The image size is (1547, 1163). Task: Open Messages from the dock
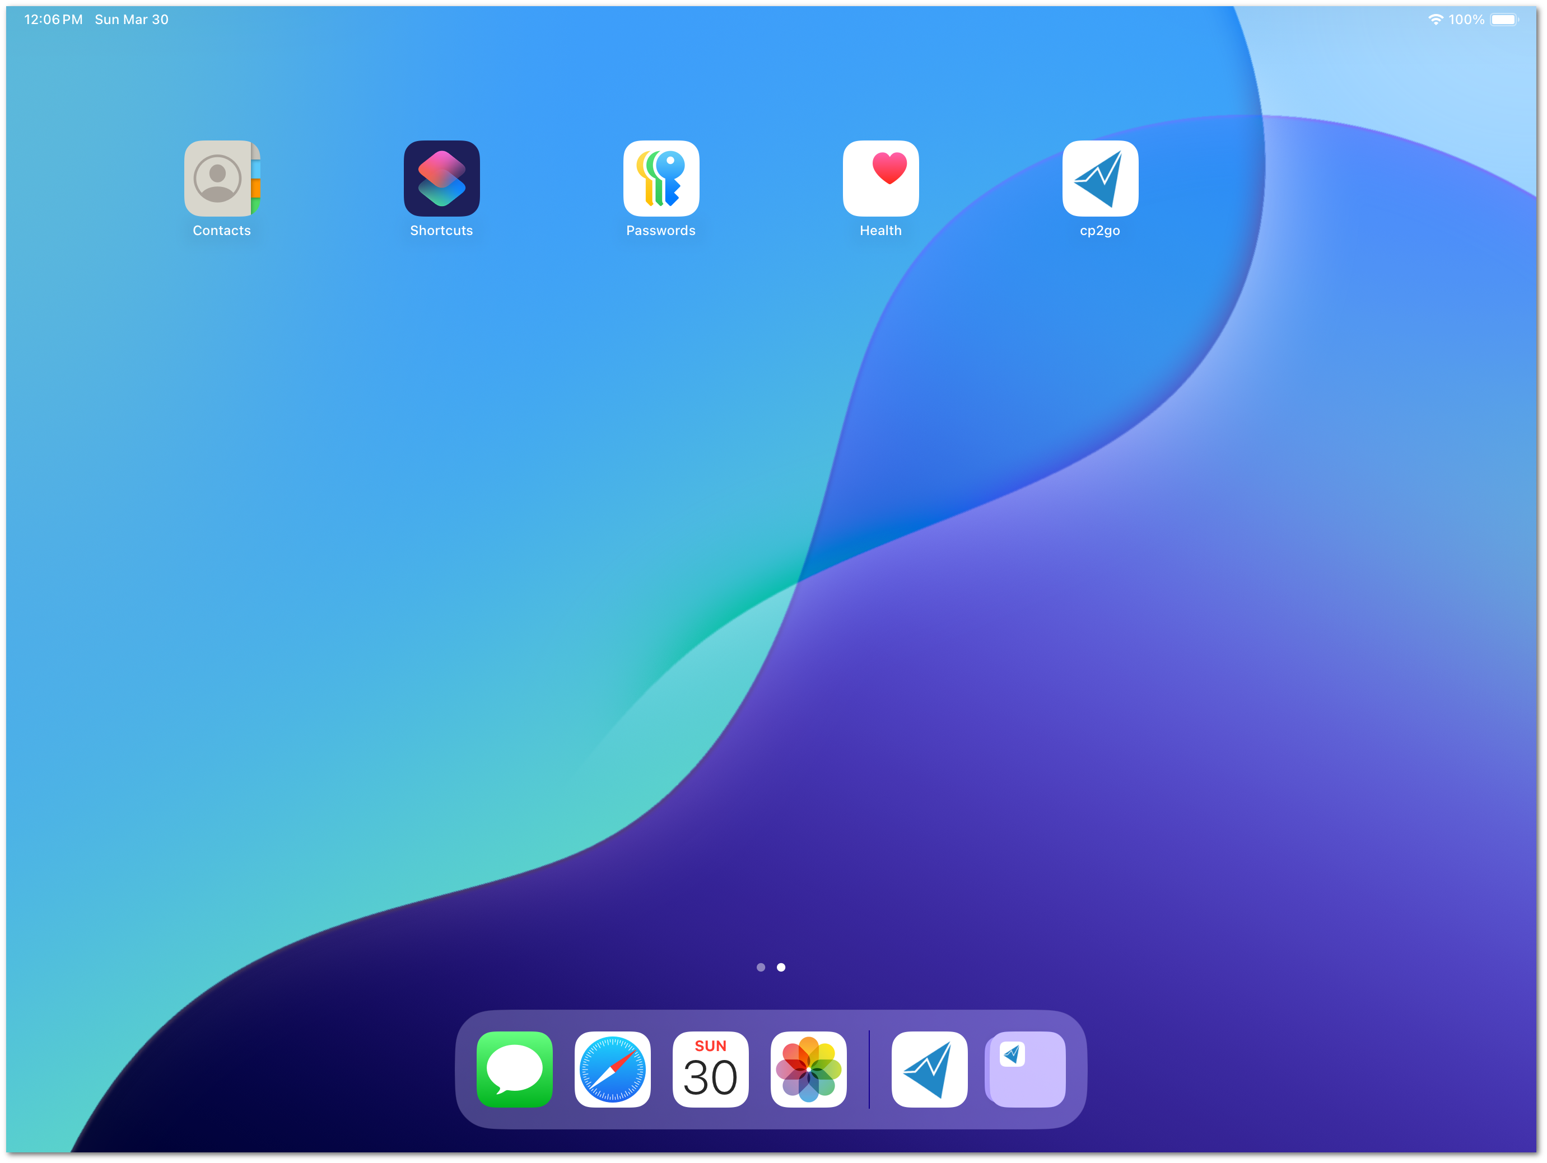pos(515,1070)
